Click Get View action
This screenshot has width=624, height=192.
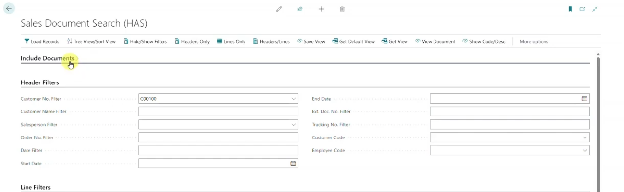pos(395,41)
